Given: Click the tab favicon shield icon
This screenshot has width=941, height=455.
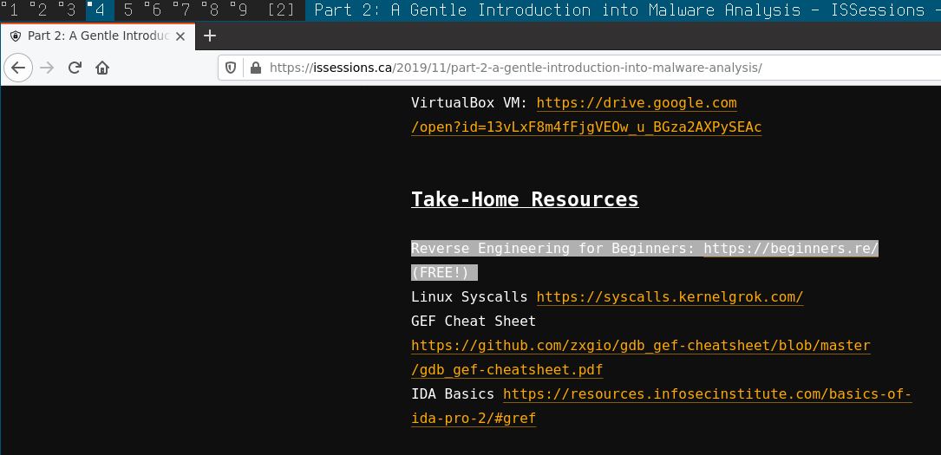Looking at the screenshot, I should [x=16, y=36].
